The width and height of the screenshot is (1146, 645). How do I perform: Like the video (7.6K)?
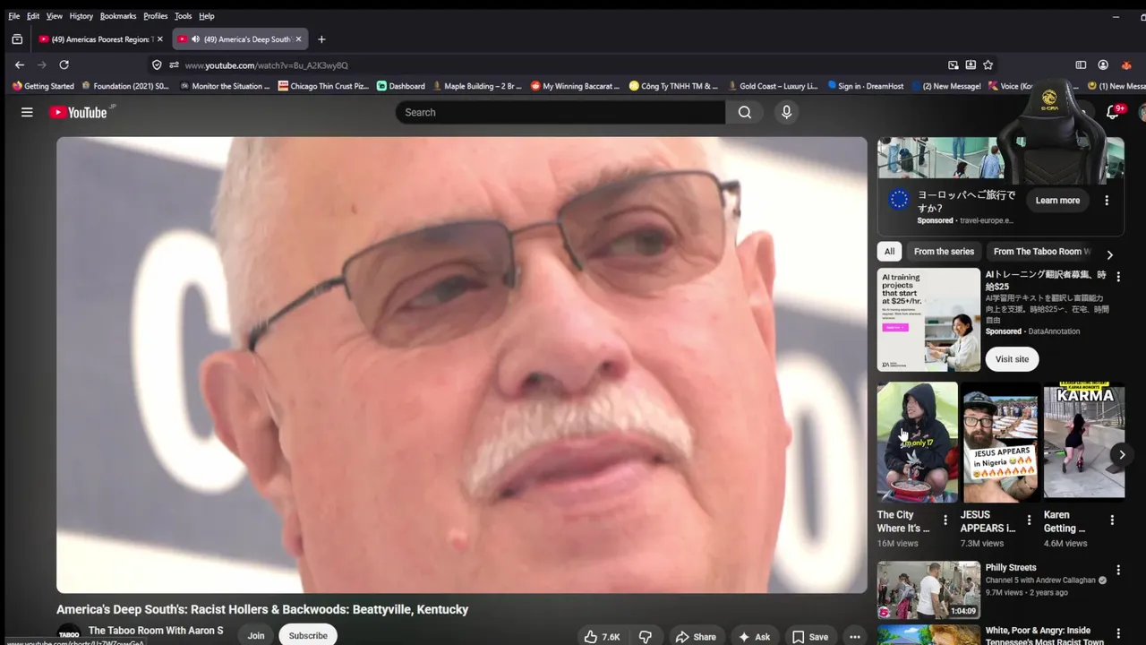603,637
